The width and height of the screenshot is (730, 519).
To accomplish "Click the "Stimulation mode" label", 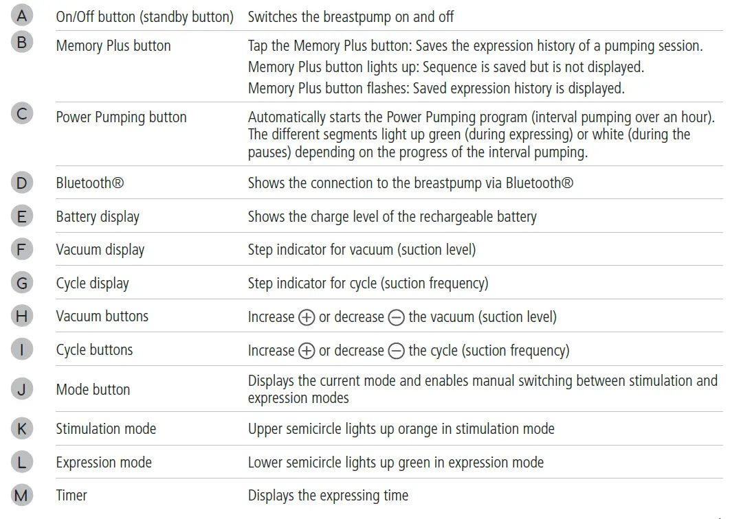I will point(106,429).
